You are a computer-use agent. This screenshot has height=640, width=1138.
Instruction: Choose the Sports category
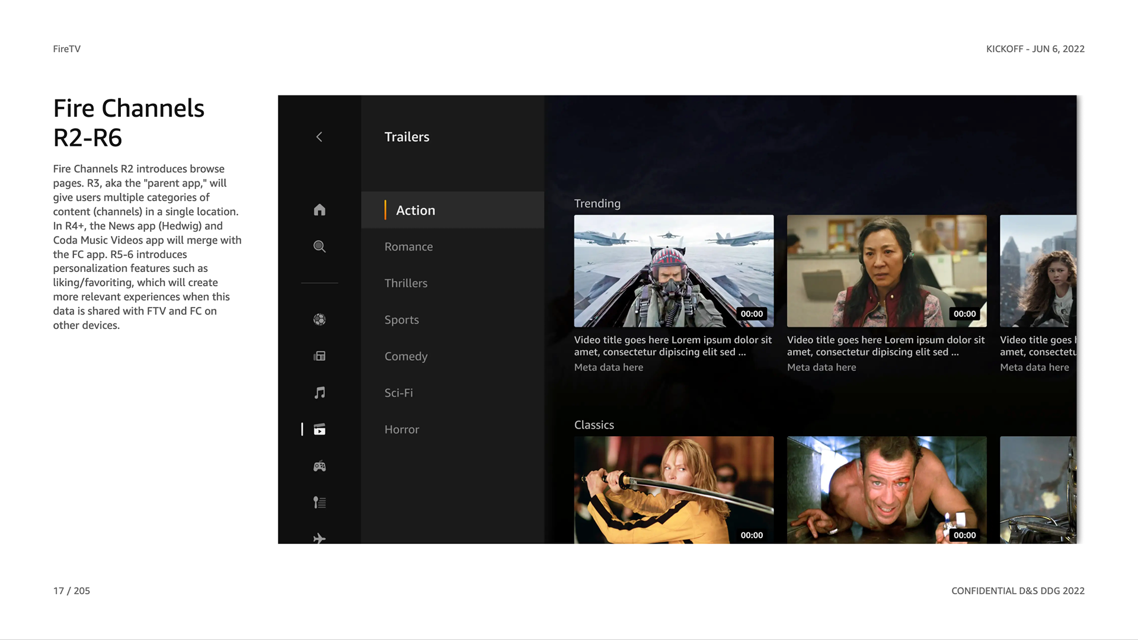[401, 320]
